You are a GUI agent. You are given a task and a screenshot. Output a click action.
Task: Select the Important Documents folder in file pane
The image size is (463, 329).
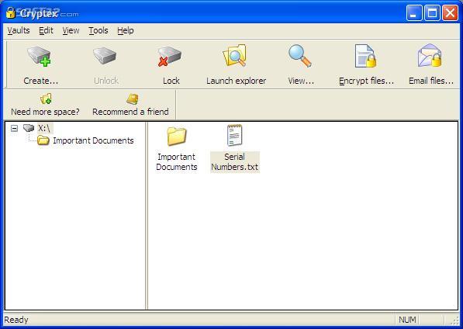[x=177, y=136]
